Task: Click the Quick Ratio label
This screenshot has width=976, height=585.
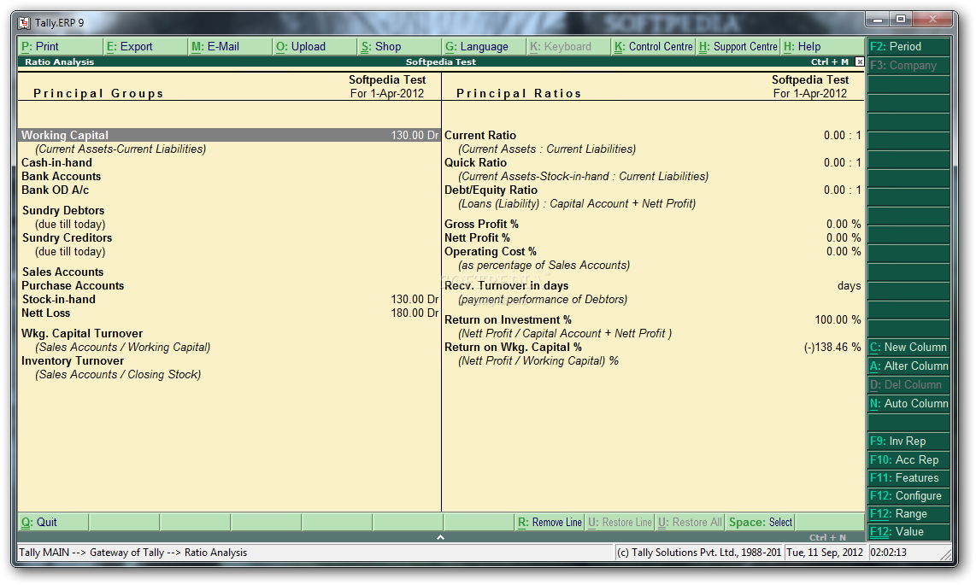Action: [x=475, y=163]
